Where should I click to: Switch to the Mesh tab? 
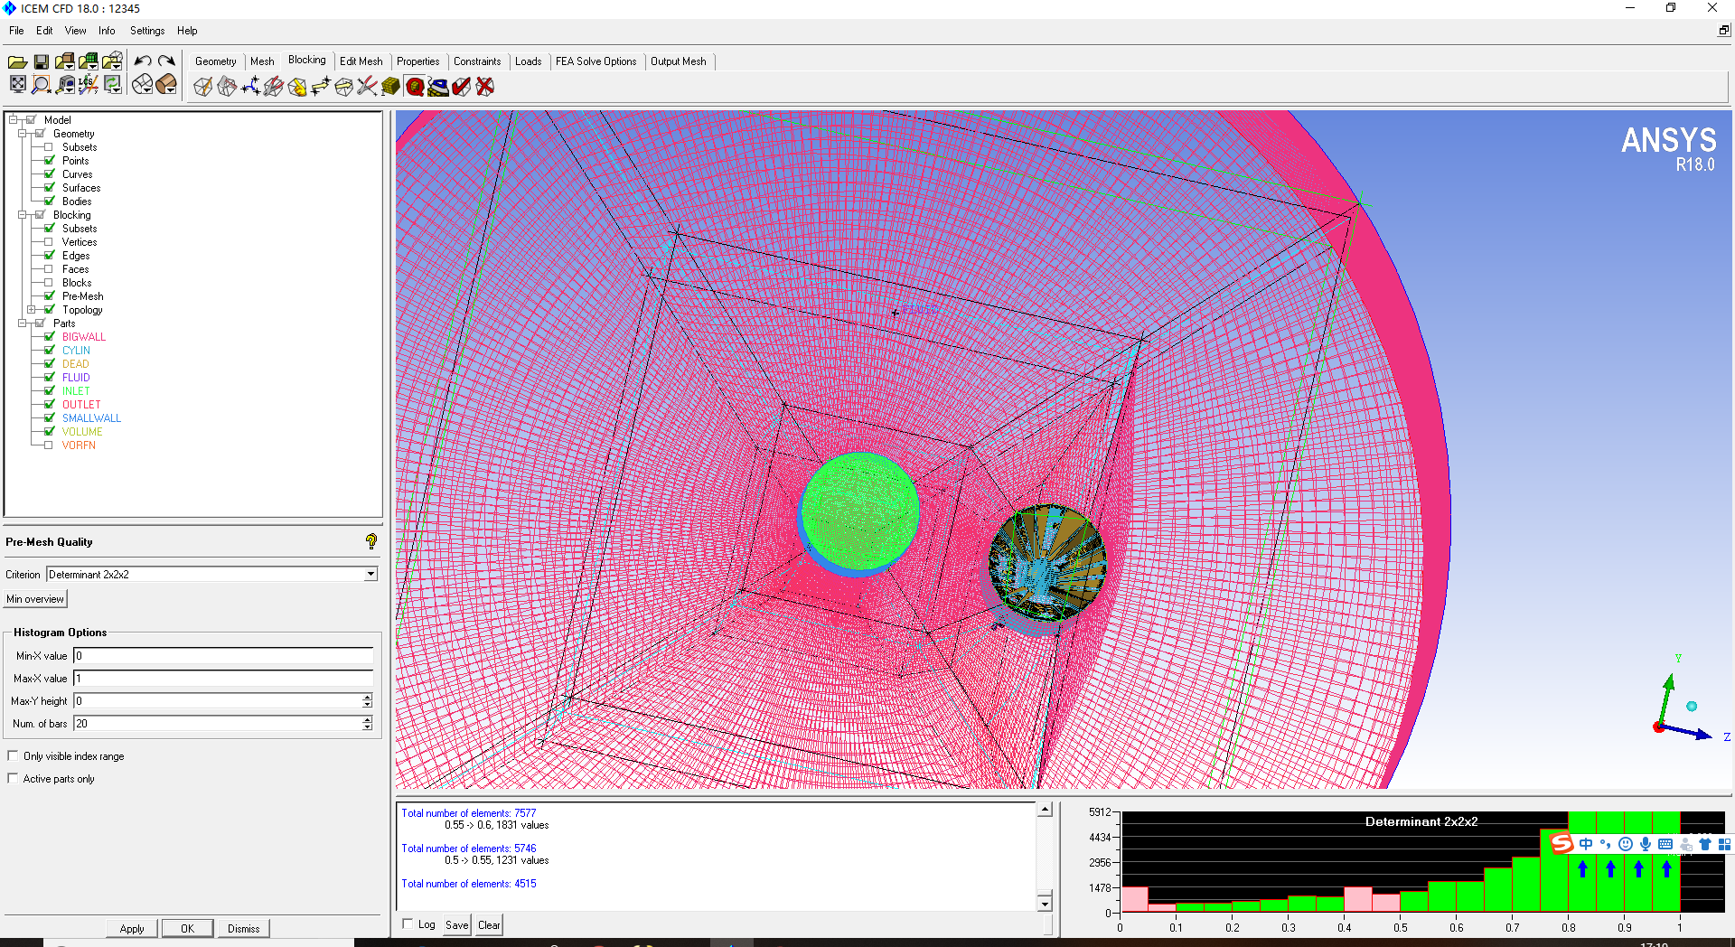pyautogui.click(x=262, y=61)
